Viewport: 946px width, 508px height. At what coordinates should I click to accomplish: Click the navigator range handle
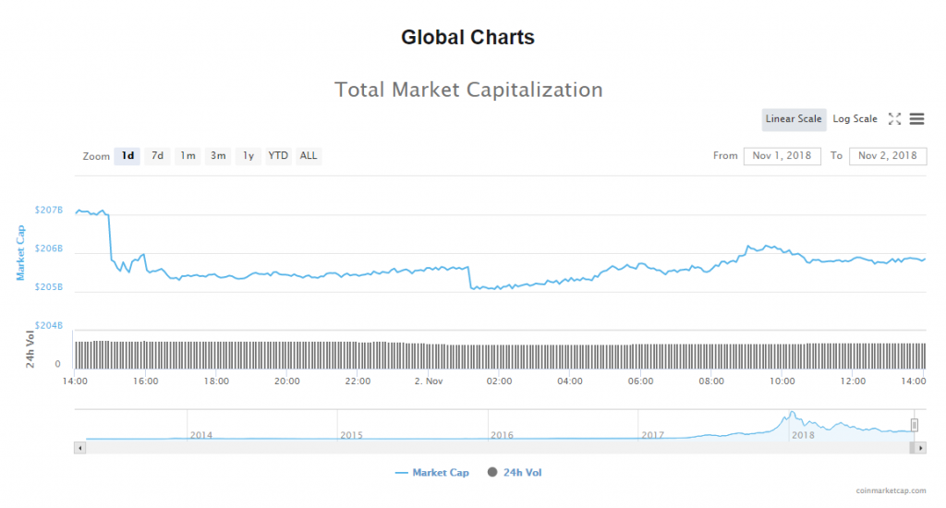click(915, 425)
